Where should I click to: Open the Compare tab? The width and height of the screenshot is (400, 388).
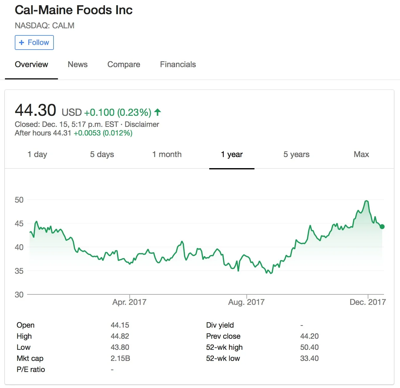pos(124,64)
